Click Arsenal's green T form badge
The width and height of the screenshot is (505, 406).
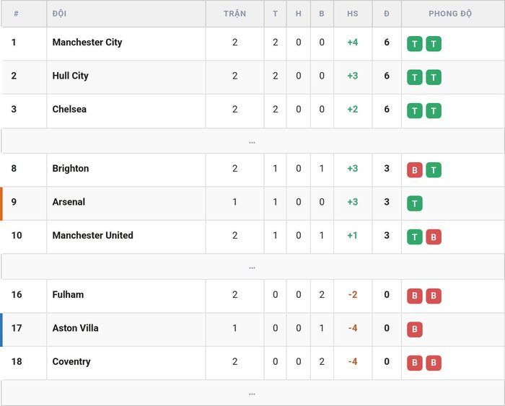point(415,203)
